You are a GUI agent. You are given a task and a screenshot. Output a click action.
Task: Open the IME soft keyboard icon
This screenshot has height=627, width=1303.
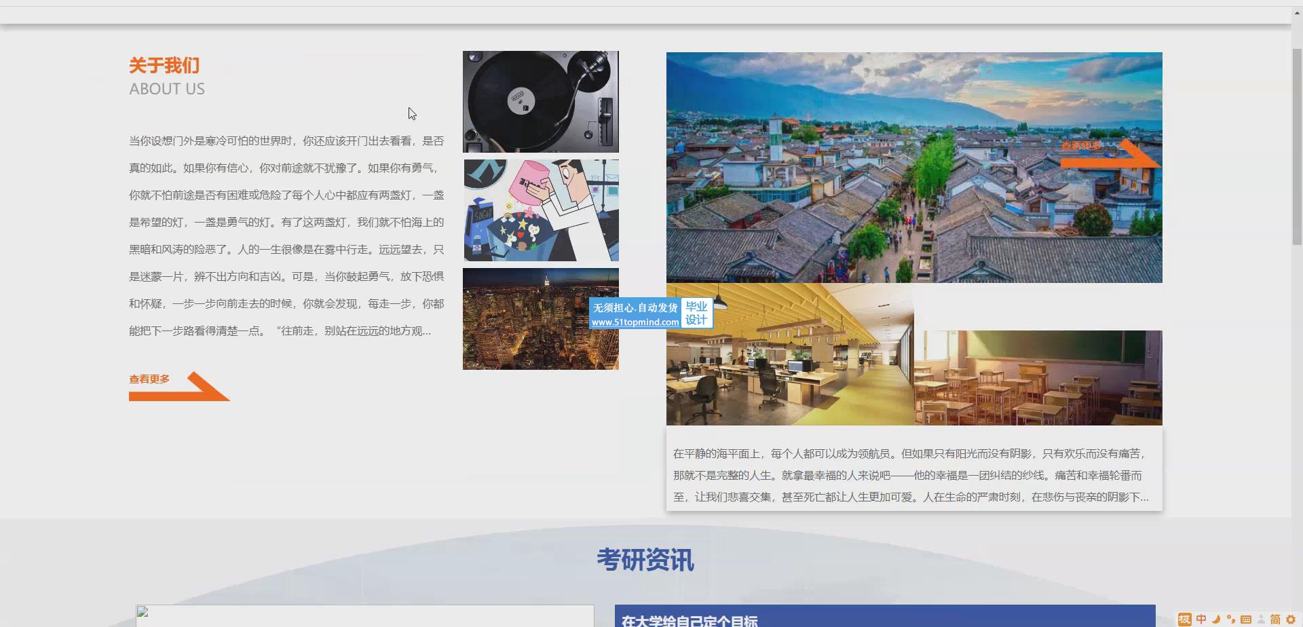1246,619
